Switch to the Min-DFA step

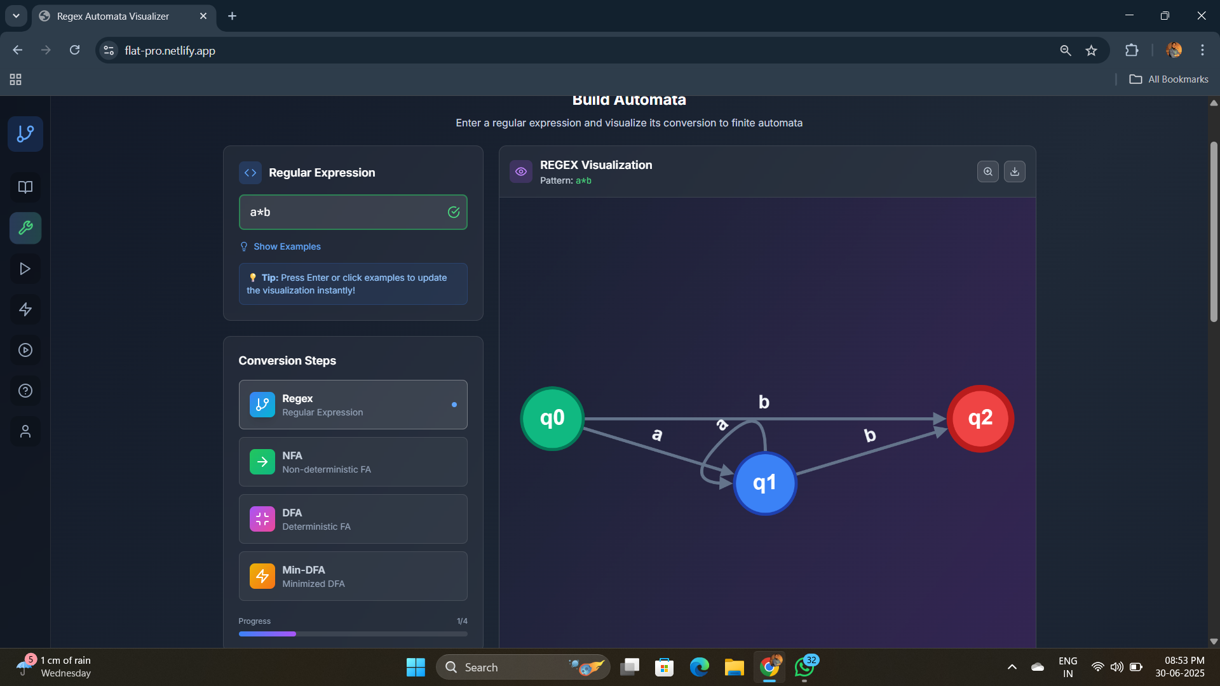point(353,576)
